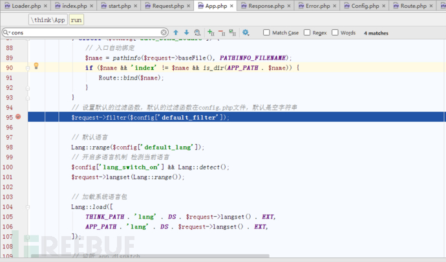Image resolution: width=446 pixels, height=262 pixels.
Task: Jump to previous search occurrence arrow
Action: tap(176, 32)
